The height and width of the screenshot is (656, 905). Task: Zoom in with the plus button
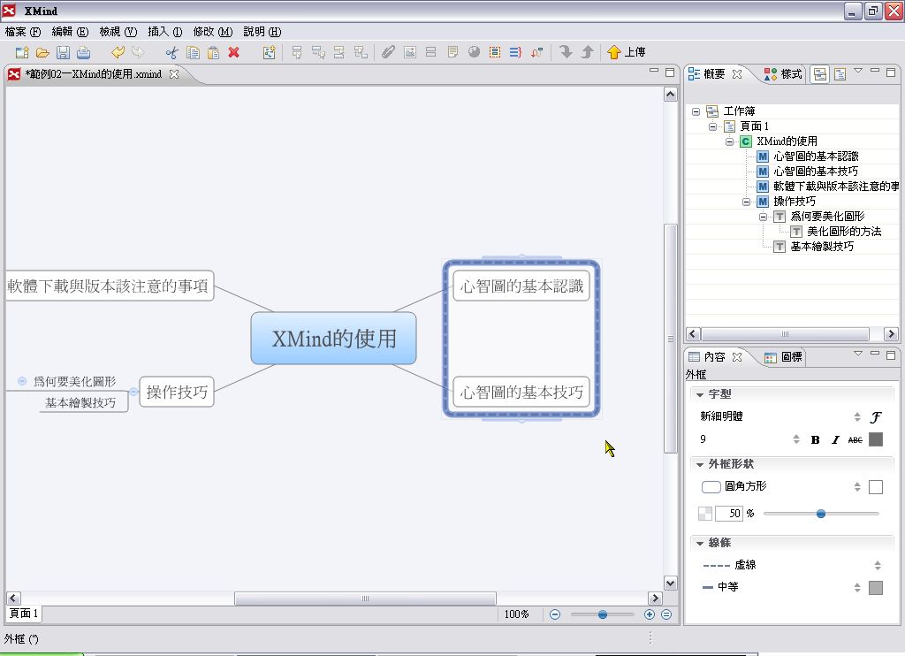[650, 614]
